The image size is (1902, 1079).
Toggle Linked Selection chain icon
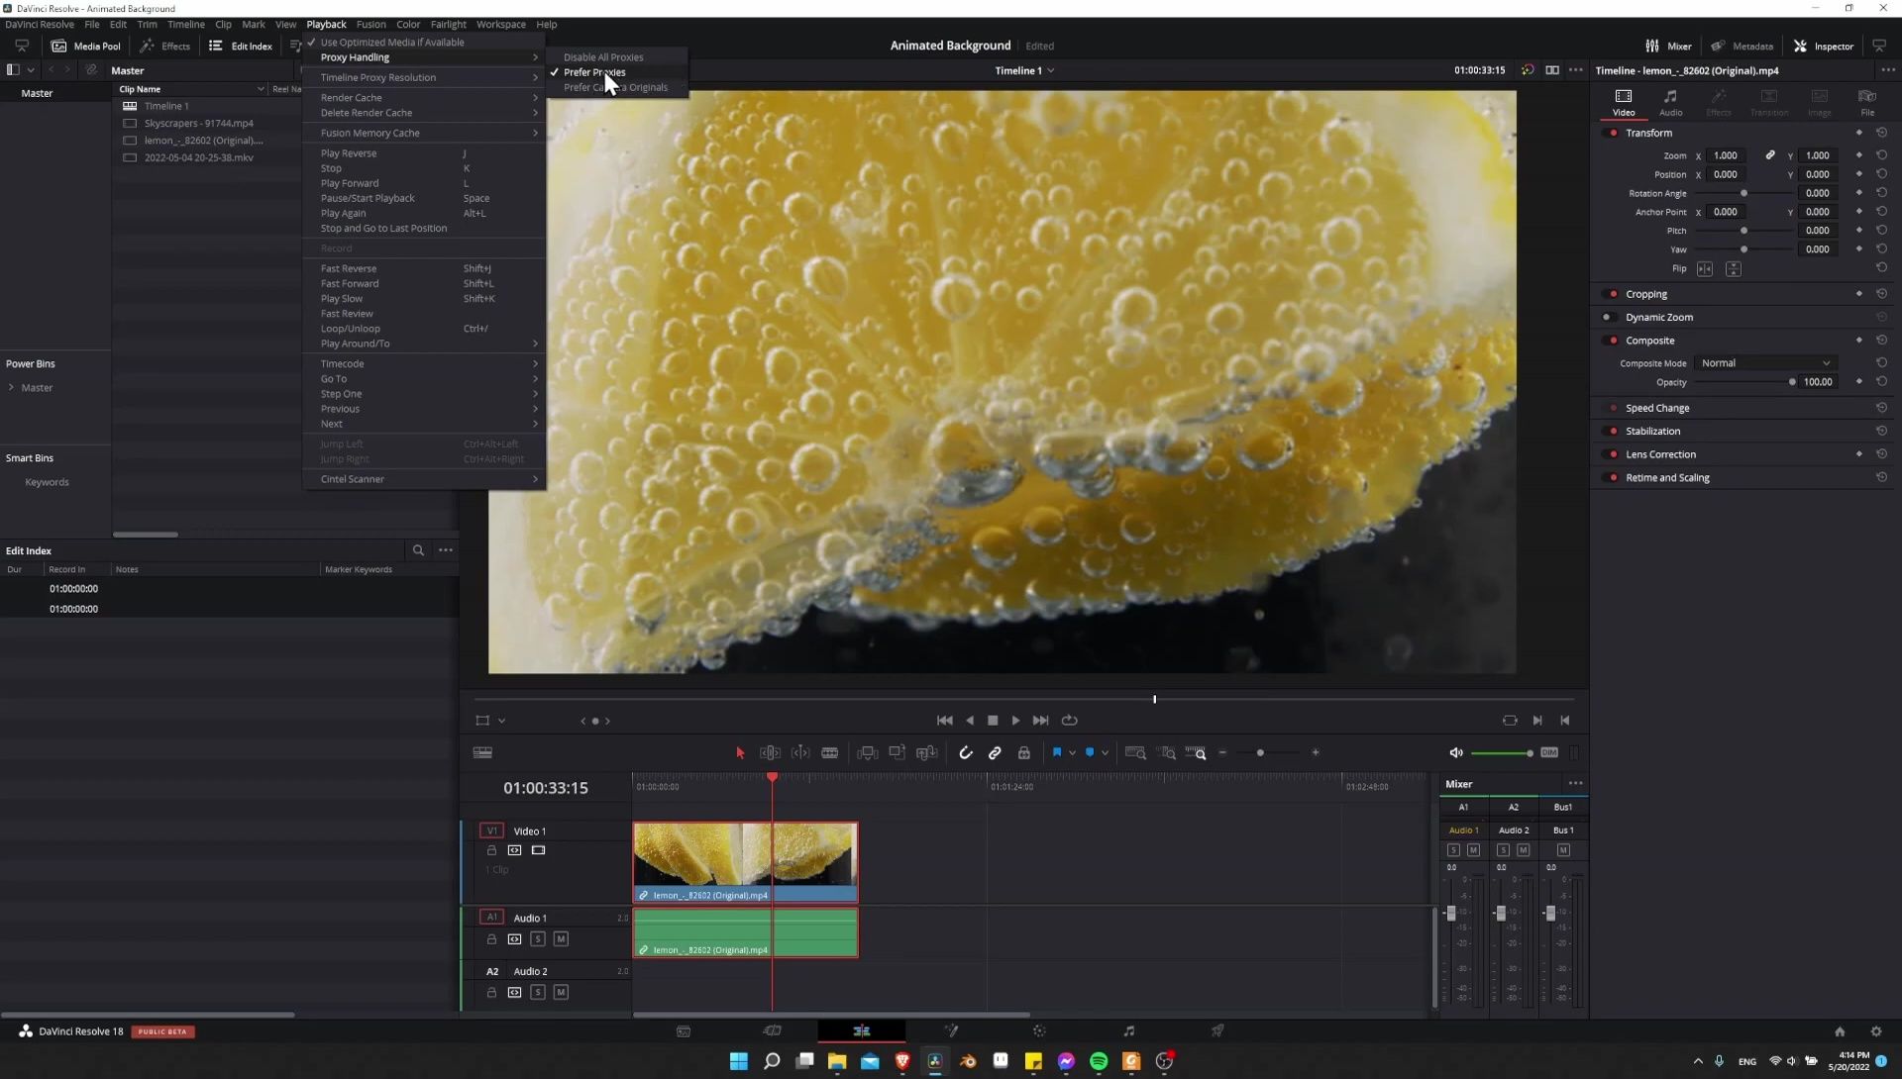(x=995, y=752)
